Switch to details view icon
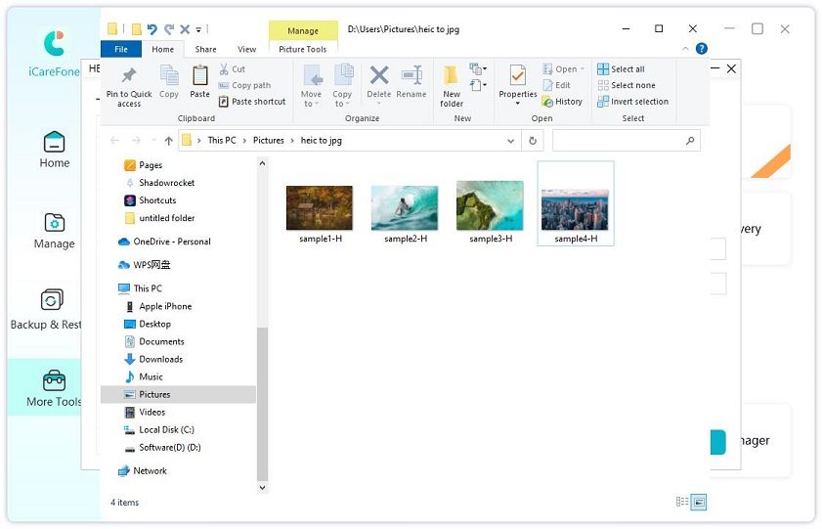Screen dimensions: 822x529 point(682,502)
